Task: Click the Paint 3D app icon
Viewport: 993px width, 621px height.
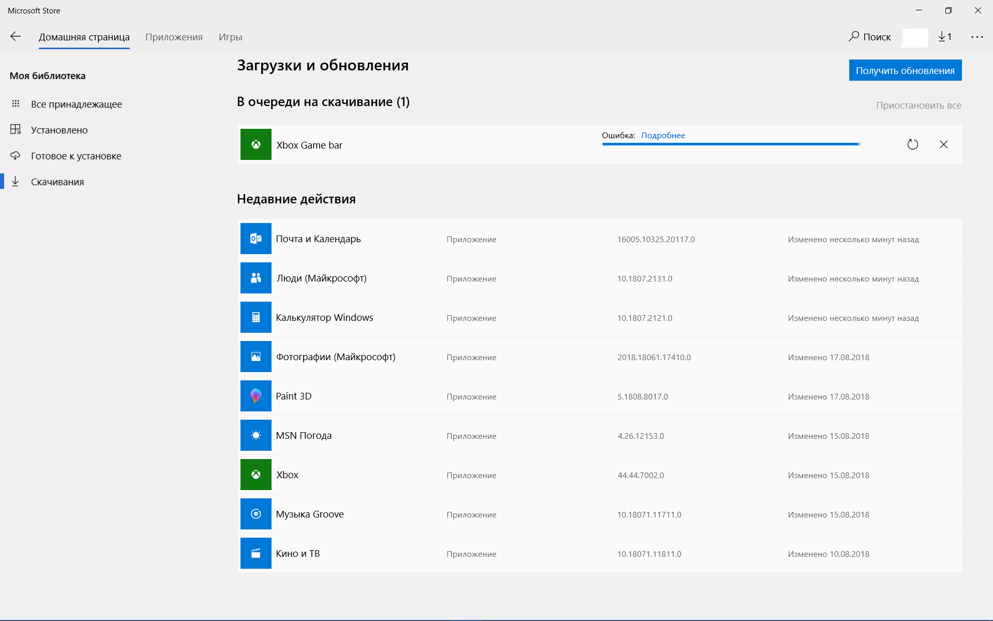Action: [x=256, y=396]
